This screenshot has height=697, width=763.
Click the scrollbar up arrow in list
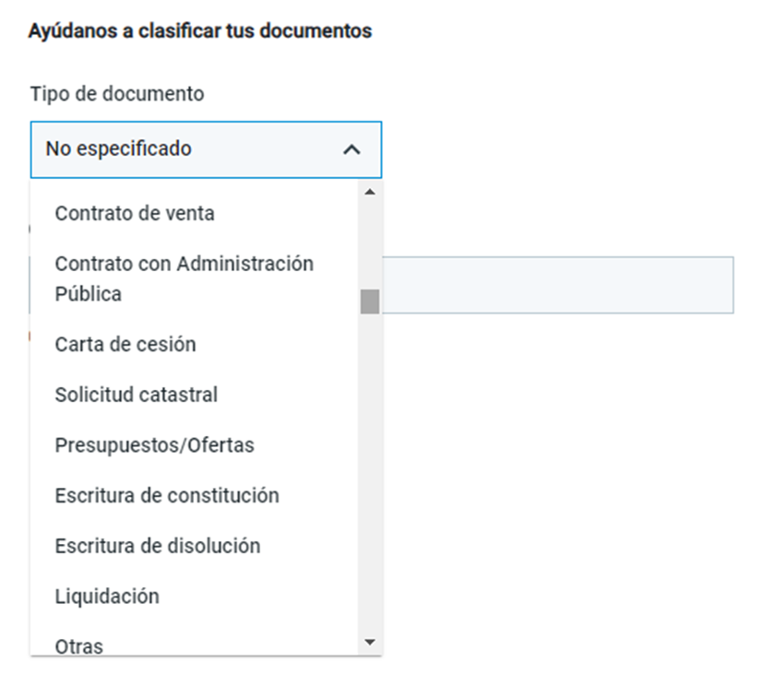[x=370, y=192]
